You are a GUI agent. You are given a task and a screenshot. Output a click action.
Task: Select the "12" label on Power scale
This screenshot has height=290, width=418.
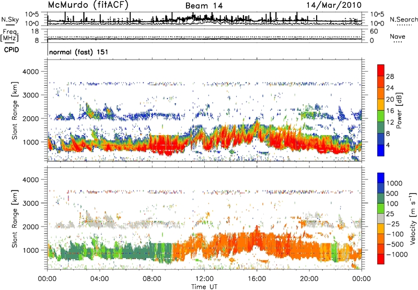tap(390, 122)
